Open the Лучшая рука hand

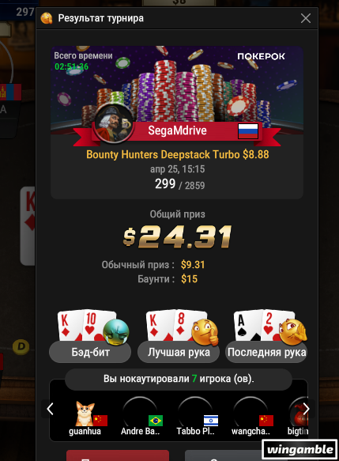[x=179, y=352]
